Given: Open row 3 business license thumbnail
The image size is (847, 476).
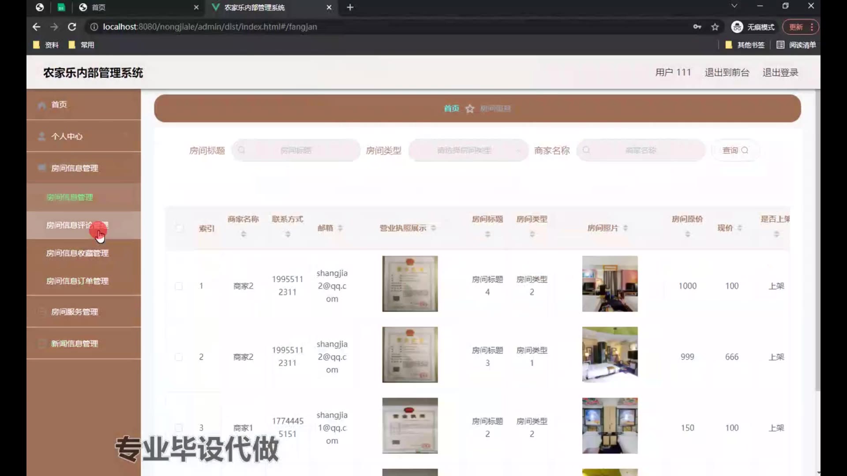Looking at the screenshot, I should (x=410, y=426).
